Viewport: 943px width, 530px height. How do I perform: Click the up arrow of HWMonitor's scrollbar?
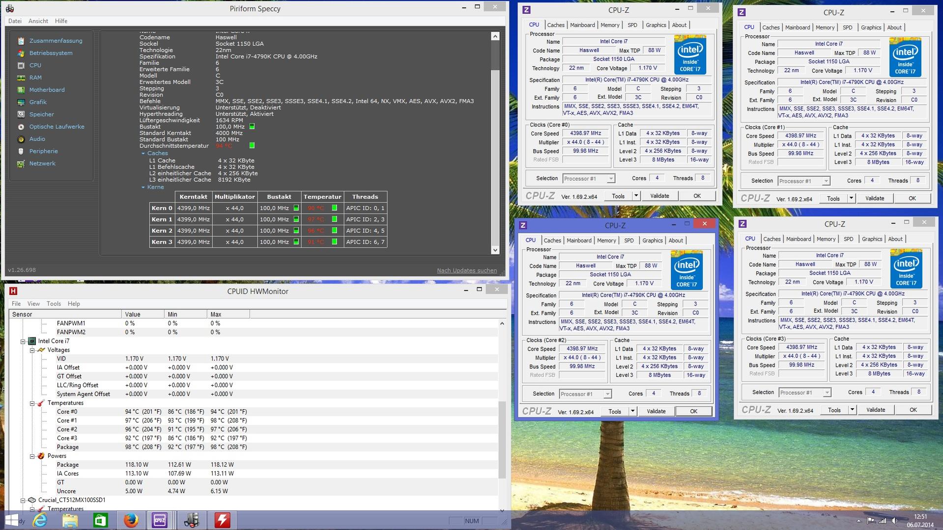tap(502, 323)
